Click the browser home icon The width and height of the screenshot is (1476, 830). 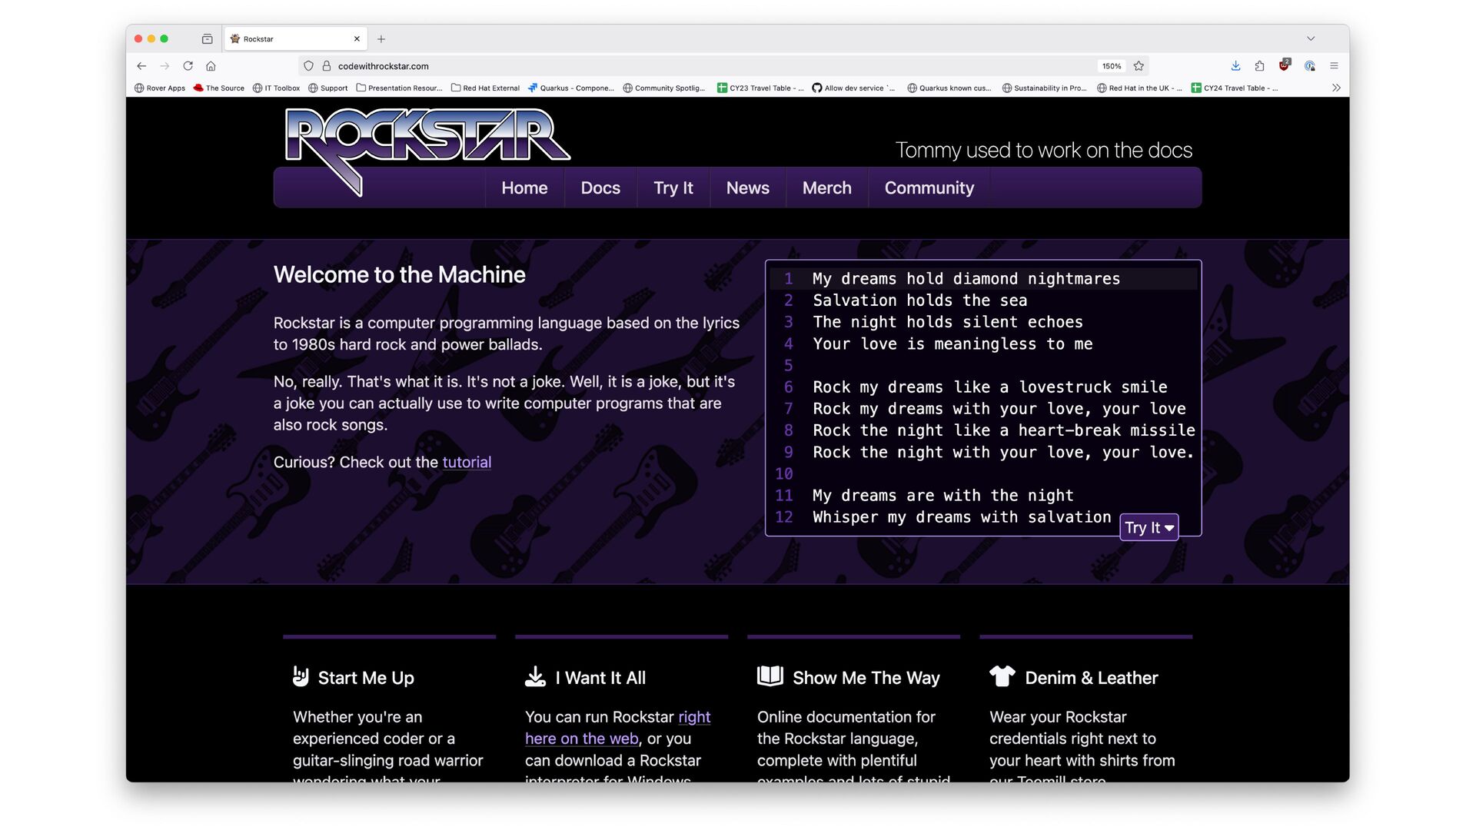pyautogui.click(x=211, y=66)
